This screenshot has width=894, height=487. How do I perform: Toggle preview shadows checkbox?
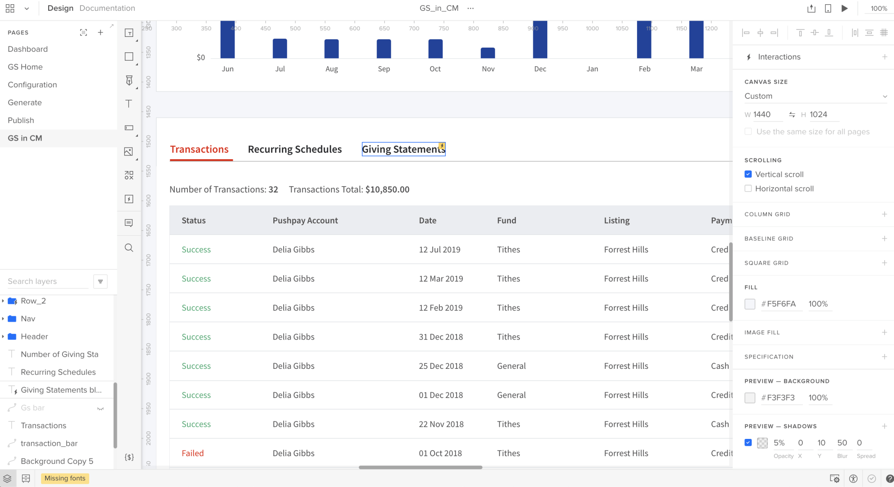[748, 443]
